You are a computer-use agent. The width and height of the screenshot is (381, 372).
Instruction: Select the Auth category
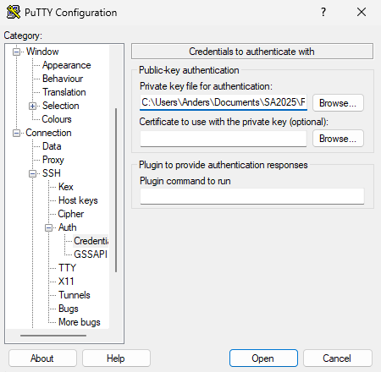68,227
